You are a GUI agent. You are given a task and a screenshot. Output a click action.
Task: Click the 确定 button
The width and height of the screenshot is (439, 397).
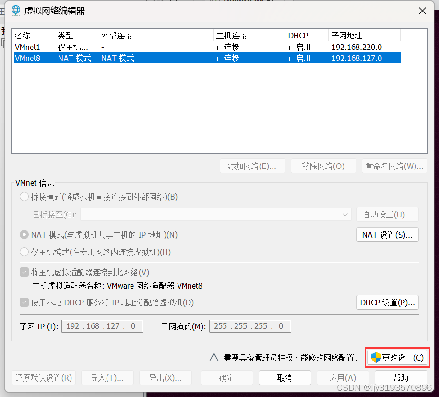(x=227, y=378)
